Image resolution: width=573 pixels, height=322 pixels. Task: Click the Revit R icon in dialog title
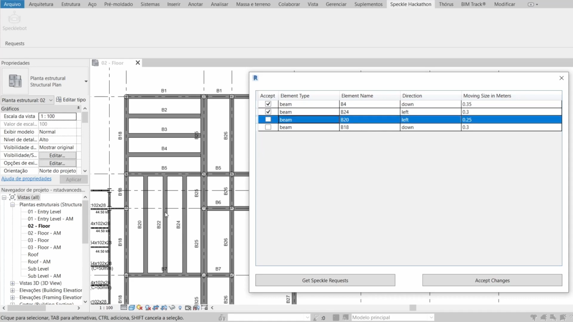[255, 78]
